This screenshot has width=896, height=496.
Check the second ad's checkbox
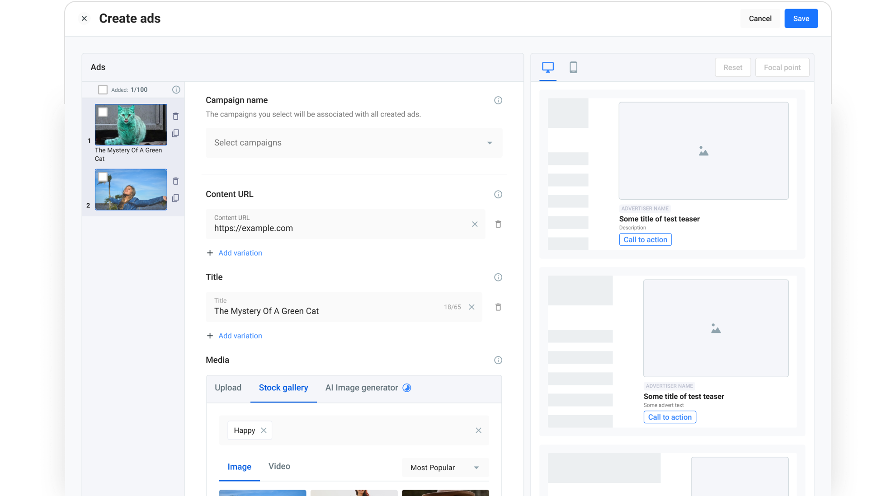(103, 177)
